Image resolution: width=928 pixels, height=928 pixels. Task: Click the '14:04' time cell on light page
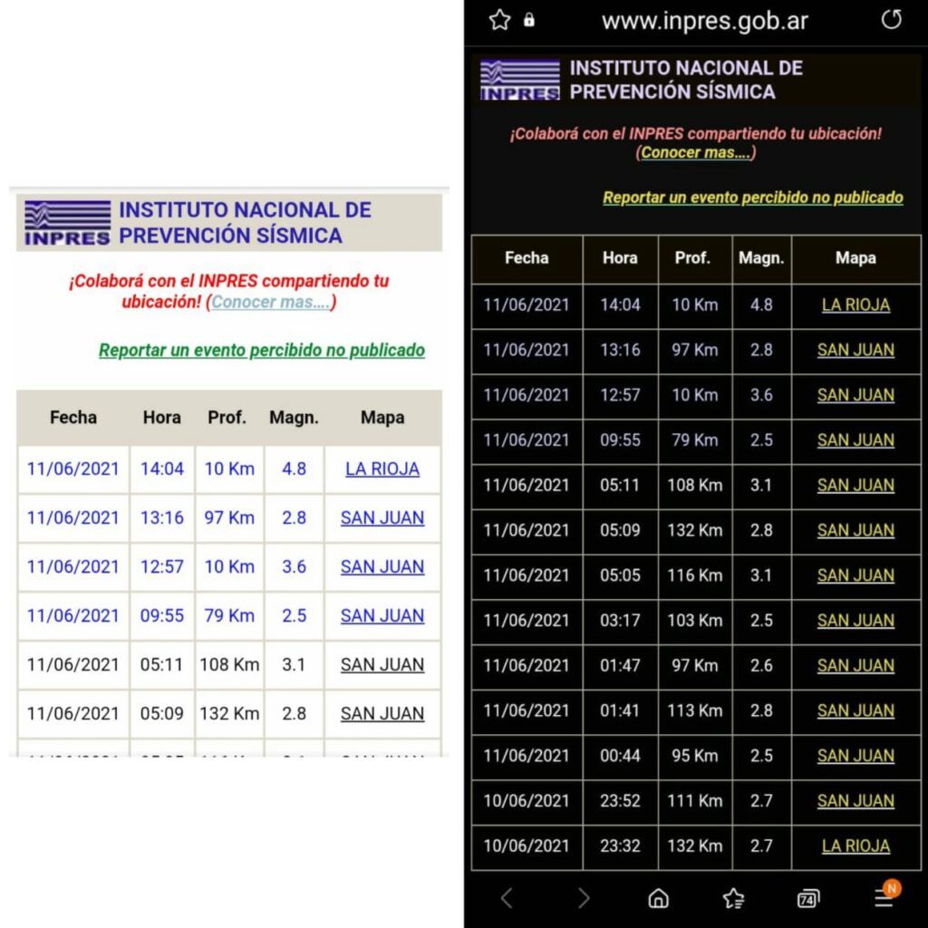[x=162, y=469]
